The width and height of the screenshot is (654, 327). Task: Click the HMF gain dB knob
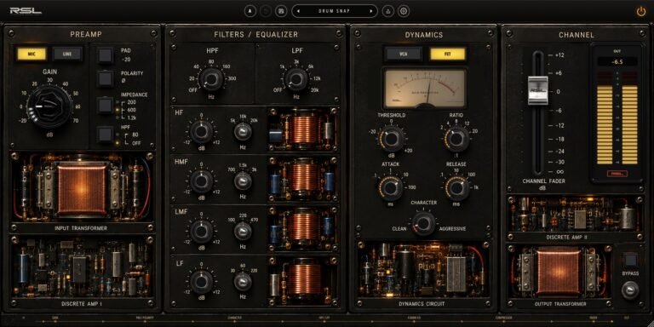202,181
